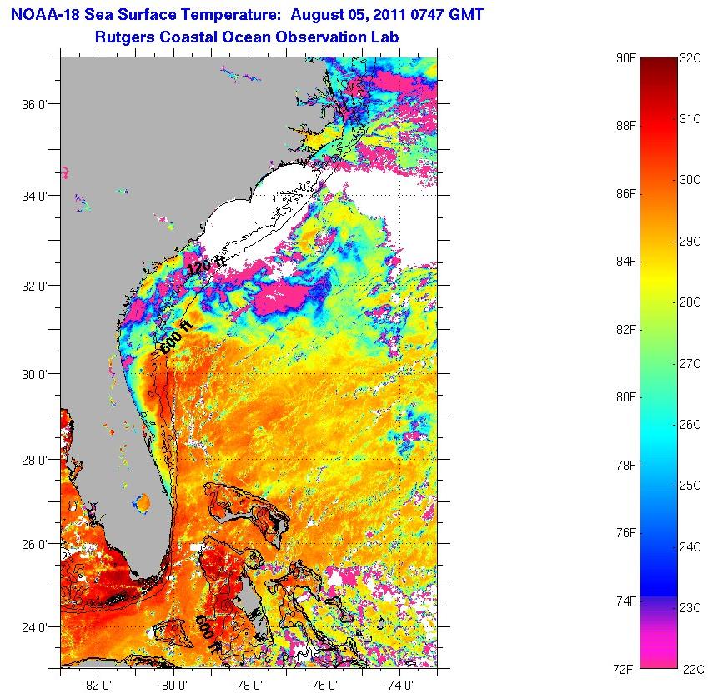Click the 88F colorbar label
708x693 pixels.
pyautogui.click(x=625, y=125)
